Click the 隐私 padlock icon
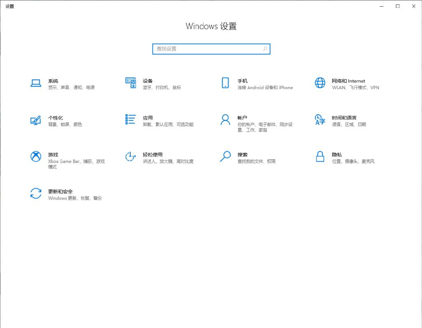 (x=320, y=156)
